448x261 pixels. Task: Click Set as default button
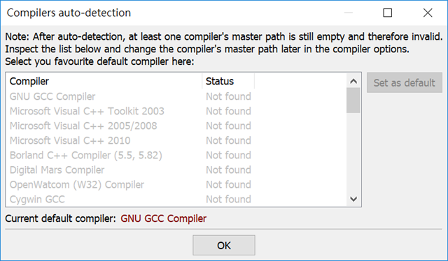(405, 82)
